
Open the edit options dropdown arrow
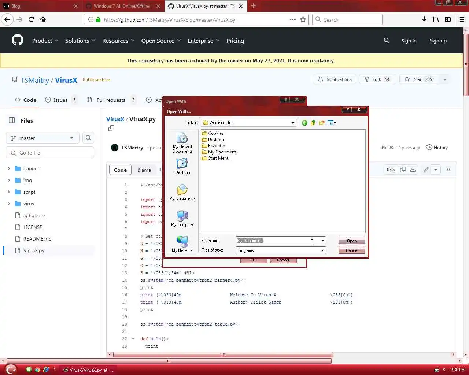pos(436,170)
